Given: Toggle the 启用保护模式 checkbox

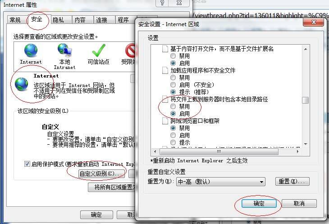Looking at the screenshot, I should tap(27, 164).
